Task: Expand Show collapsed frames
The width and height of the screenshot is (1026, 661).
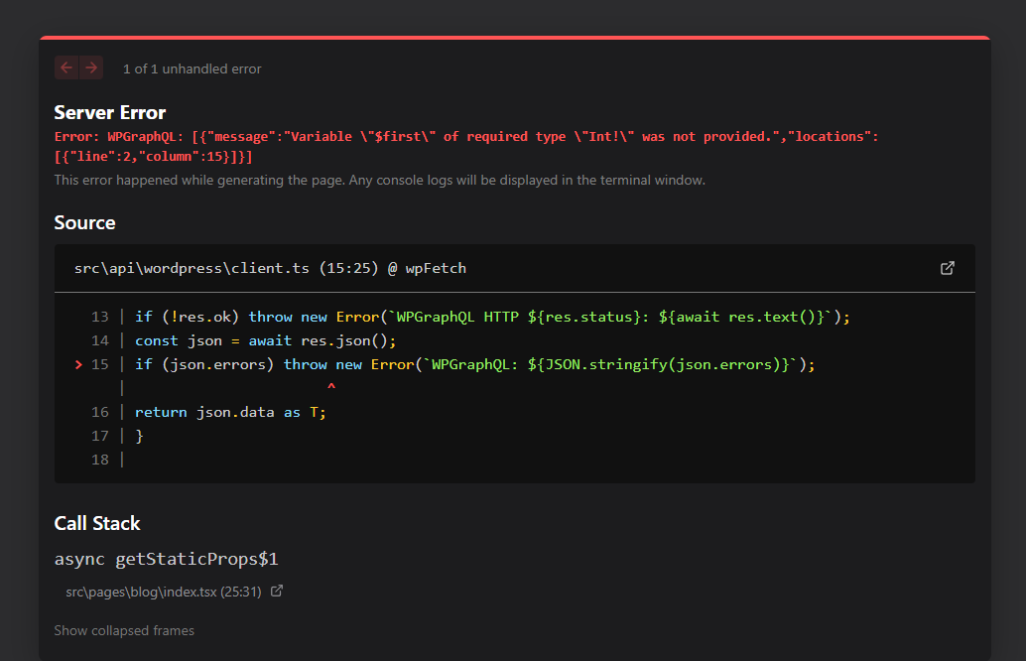Action: [124, 630]
